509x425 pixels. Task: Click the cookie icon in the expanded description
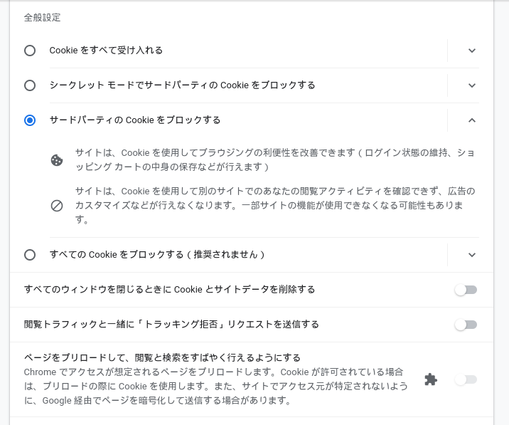(x=57, y=160)
